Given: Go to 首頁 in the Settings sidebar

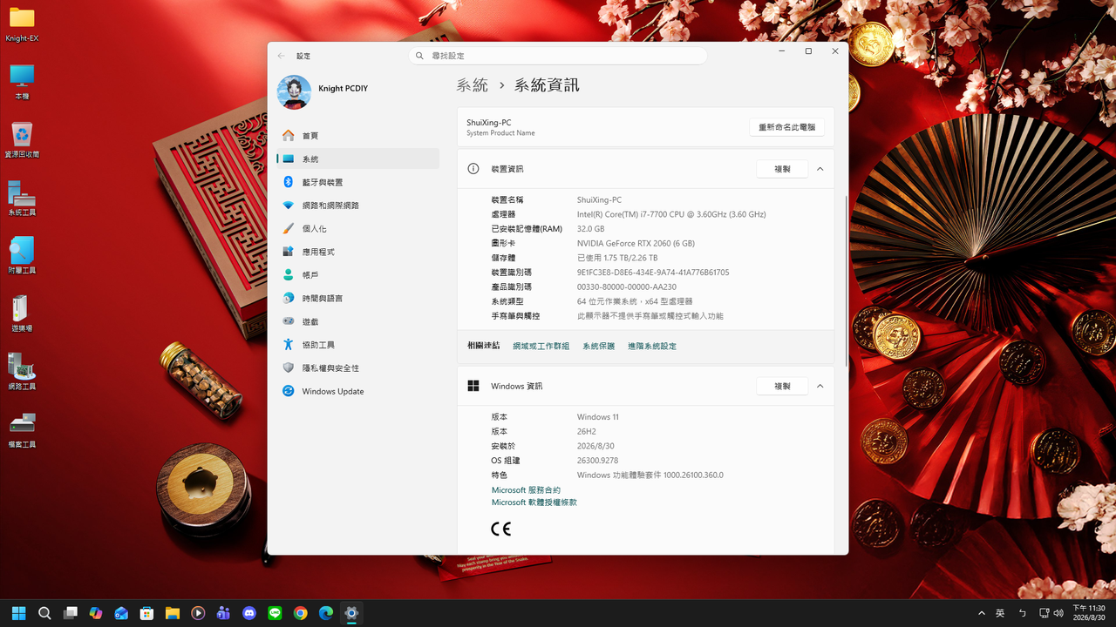Looking at the screenshot, I should 357,136.
